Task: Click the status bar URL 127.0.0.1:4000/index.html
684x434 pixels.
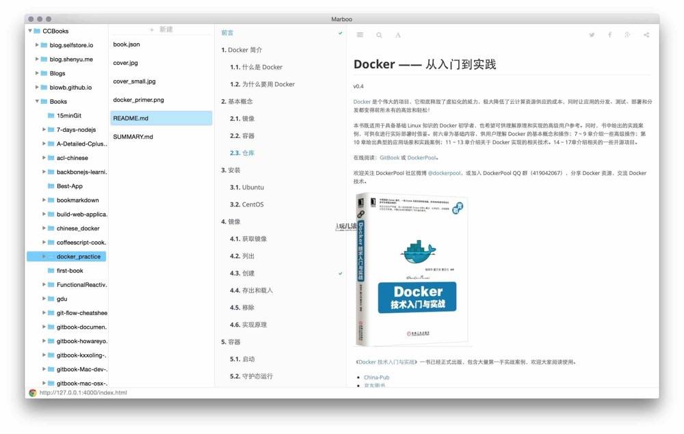Action: coord(83,392)
